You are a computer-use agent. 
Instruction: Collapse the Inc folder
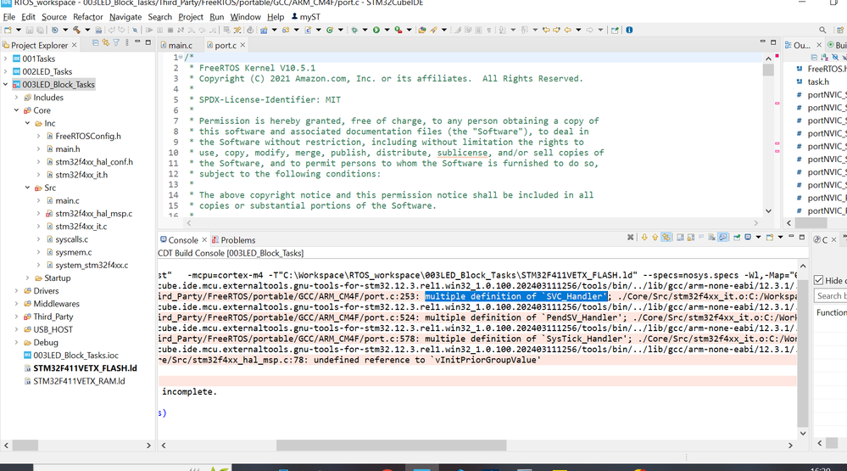(27, 123)
